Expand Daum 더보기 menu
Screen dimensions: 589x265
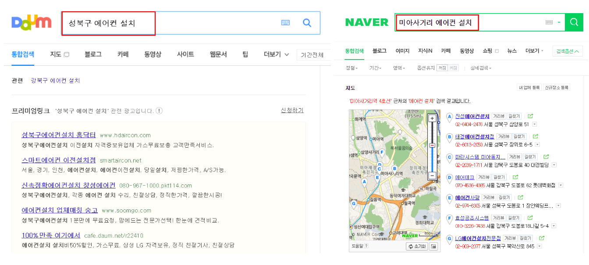pyautogui.click(x=277, y=54)
